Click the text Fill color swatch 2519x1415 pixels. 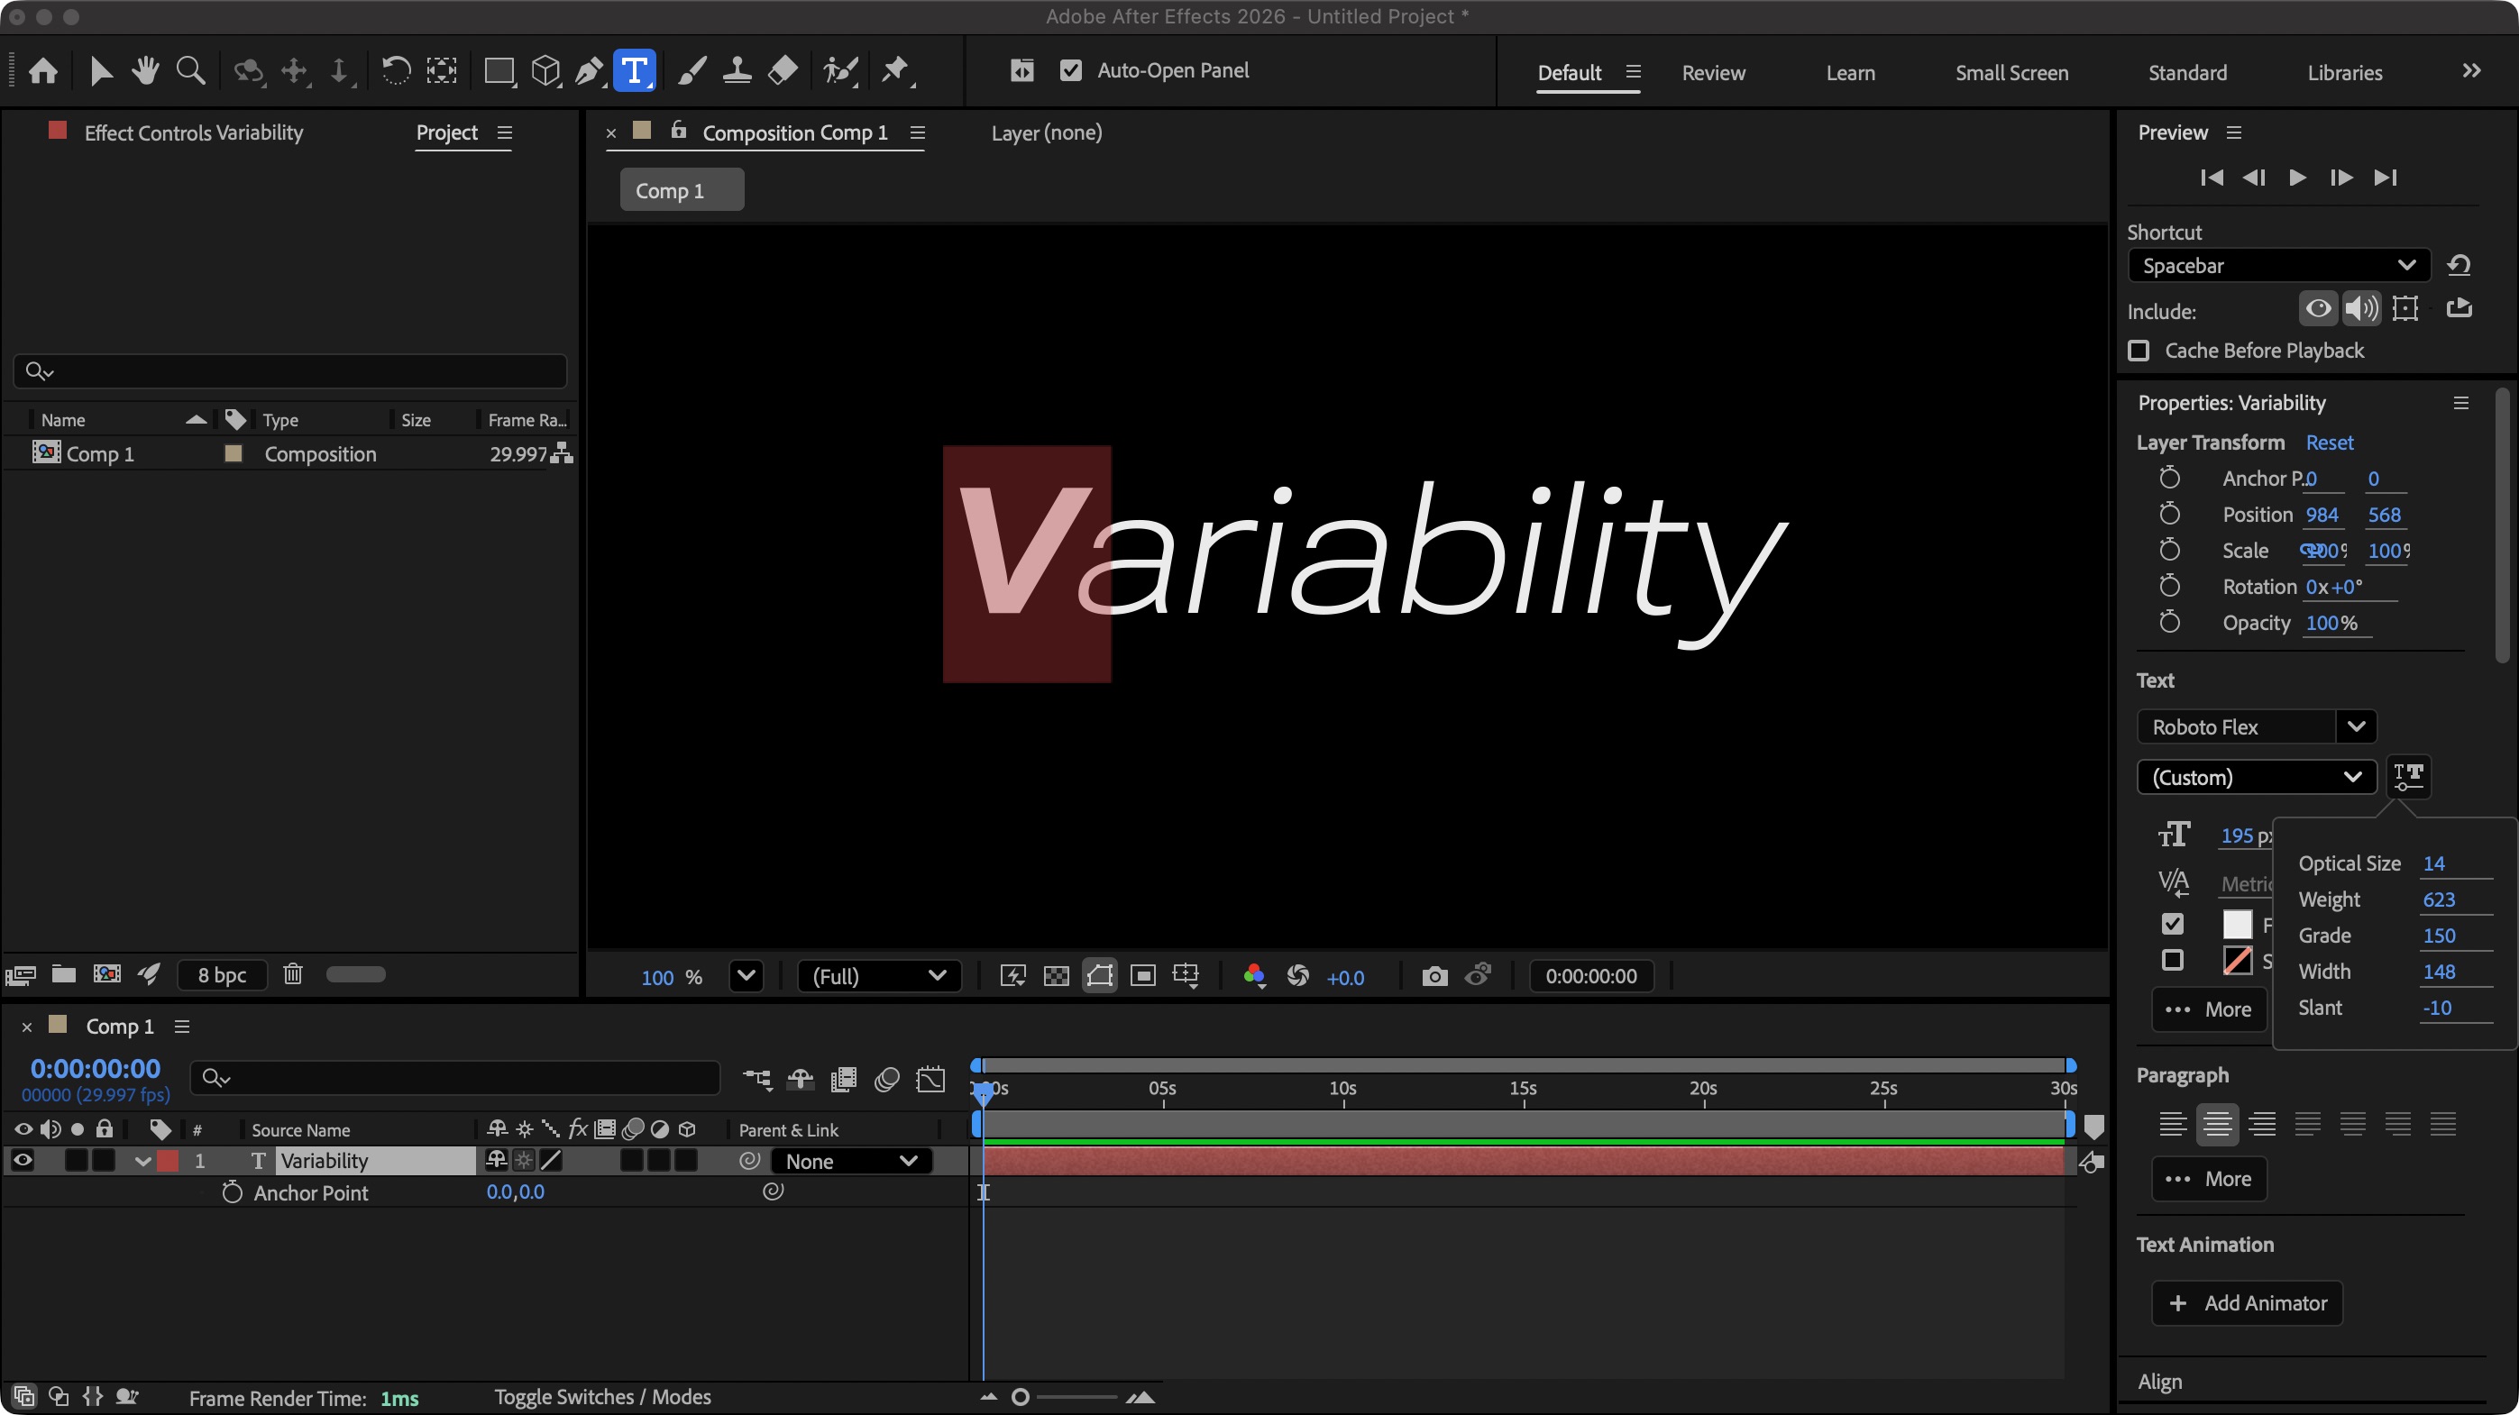click(2240, 925)
